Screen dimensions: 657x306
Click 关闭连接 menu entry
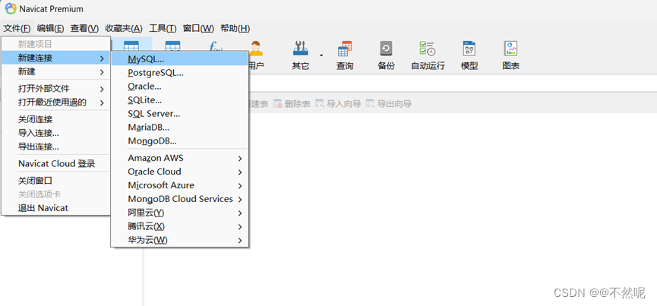coord(56,120)
